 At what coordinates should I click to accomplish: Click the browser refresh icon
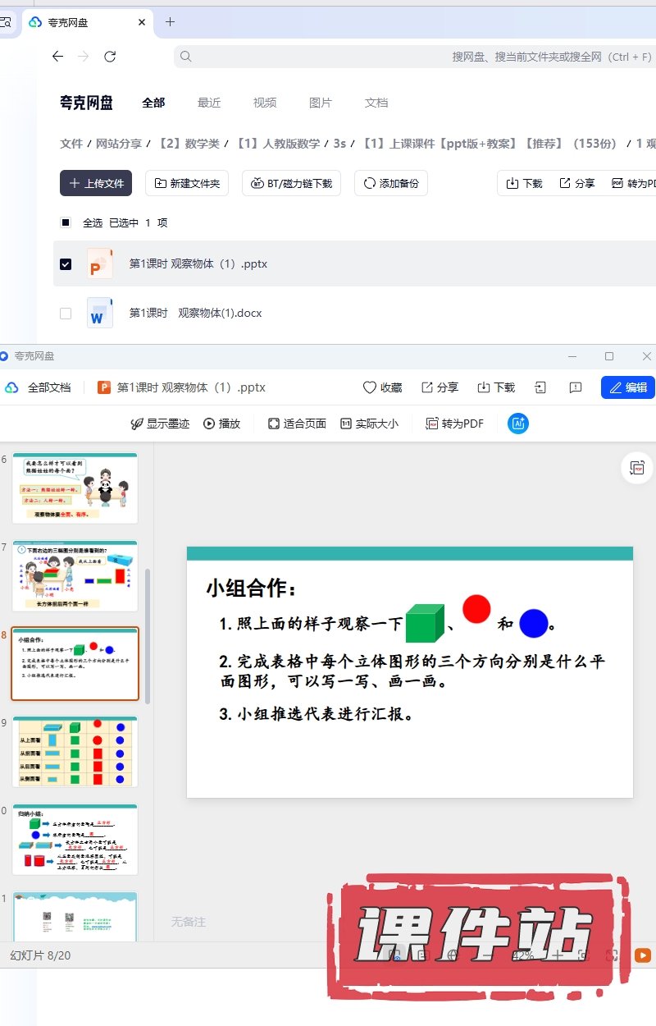110,57
